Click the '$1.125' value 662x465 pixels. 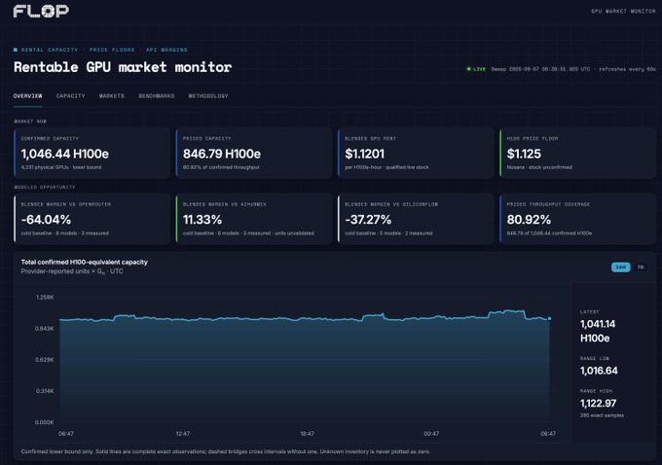(x=524, y=154)
